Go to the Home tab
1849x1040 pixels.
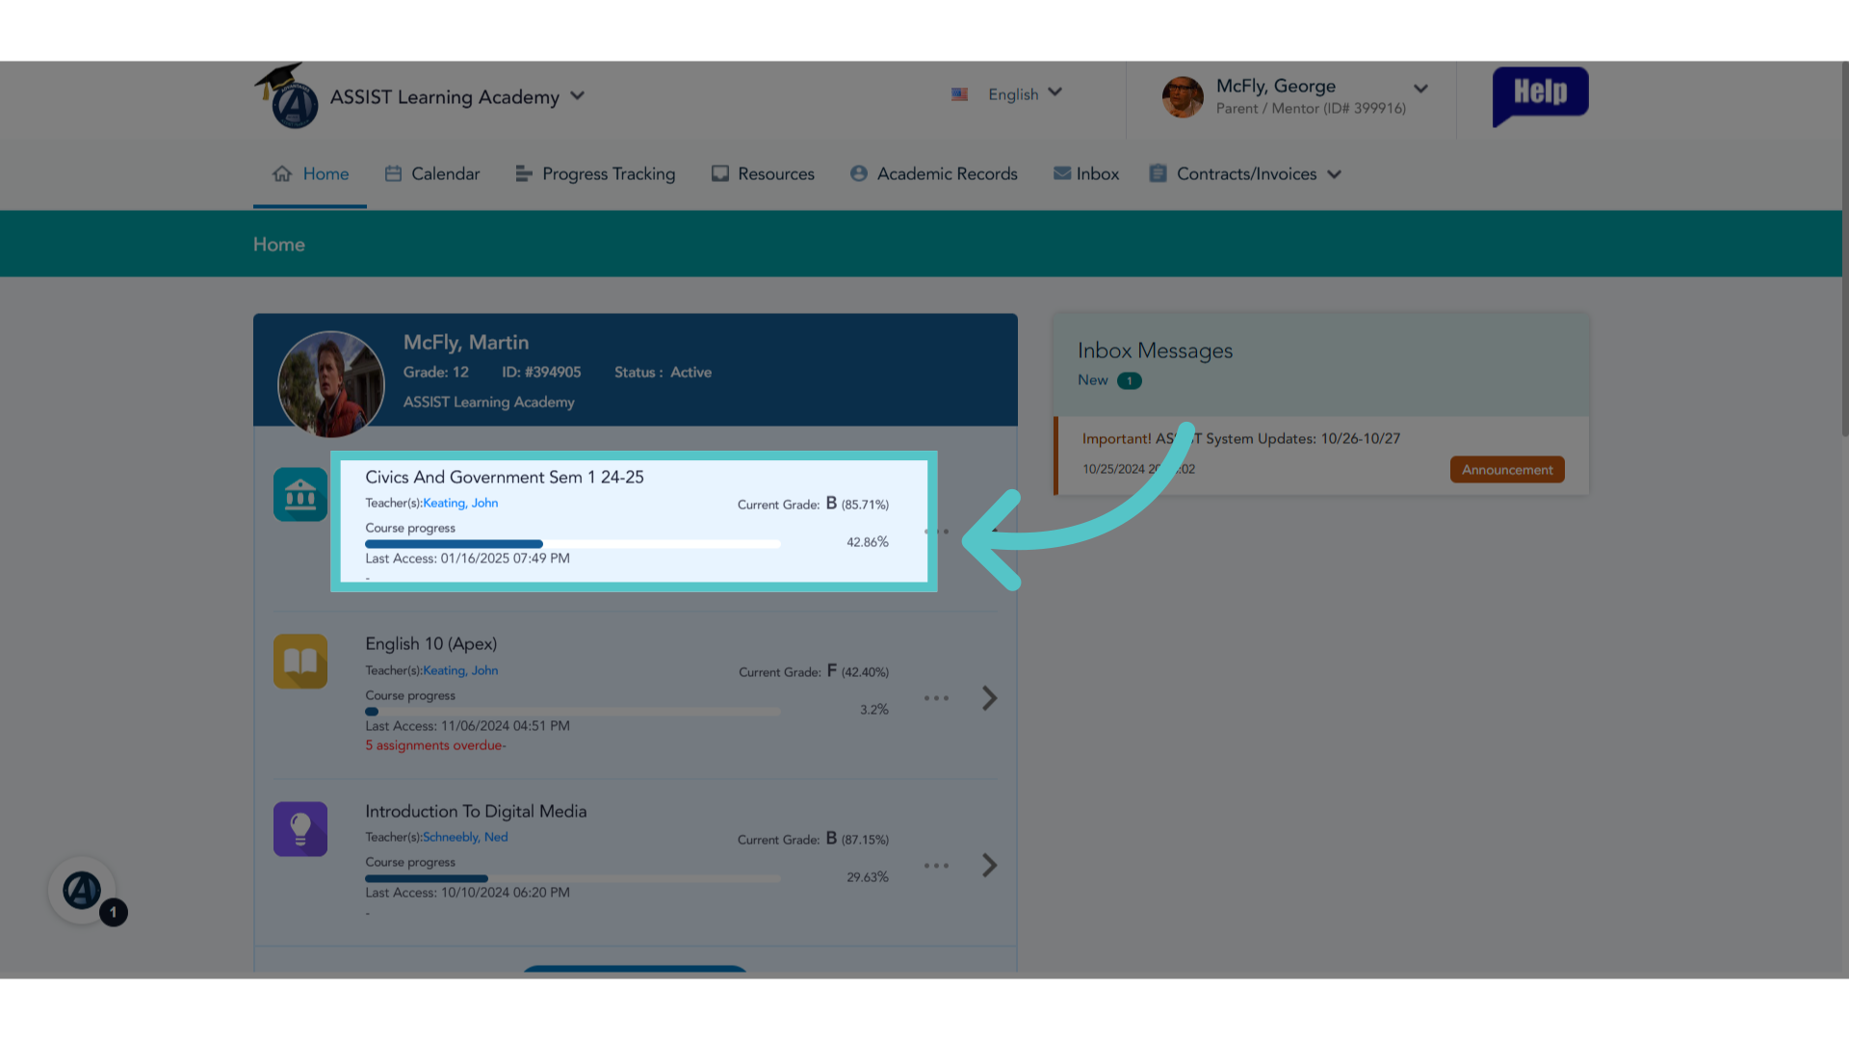pyautogui.click(x=310, y=174)
